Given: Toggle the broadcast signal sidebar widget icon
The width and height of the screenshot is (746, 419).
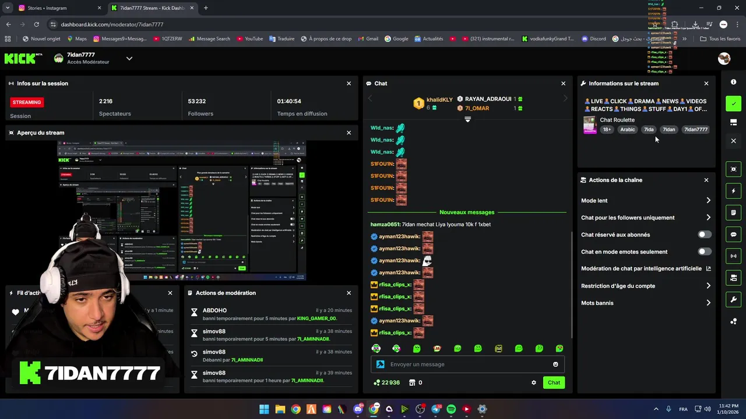Looking at the screenshot, I should (x=733, y=256).
